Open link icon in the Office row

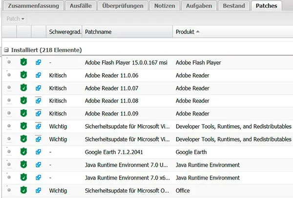pos(38,190)
